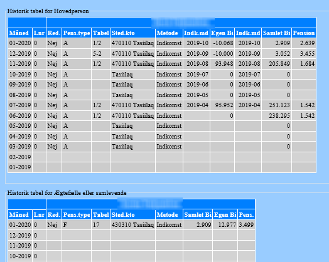Click the Red. header in spouse table

click(54, 215)
